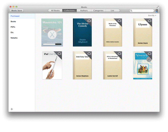The image size is (168, 132).
Task: Download Irish Fairy Tales cloud icon
Action: coord(89,54)
